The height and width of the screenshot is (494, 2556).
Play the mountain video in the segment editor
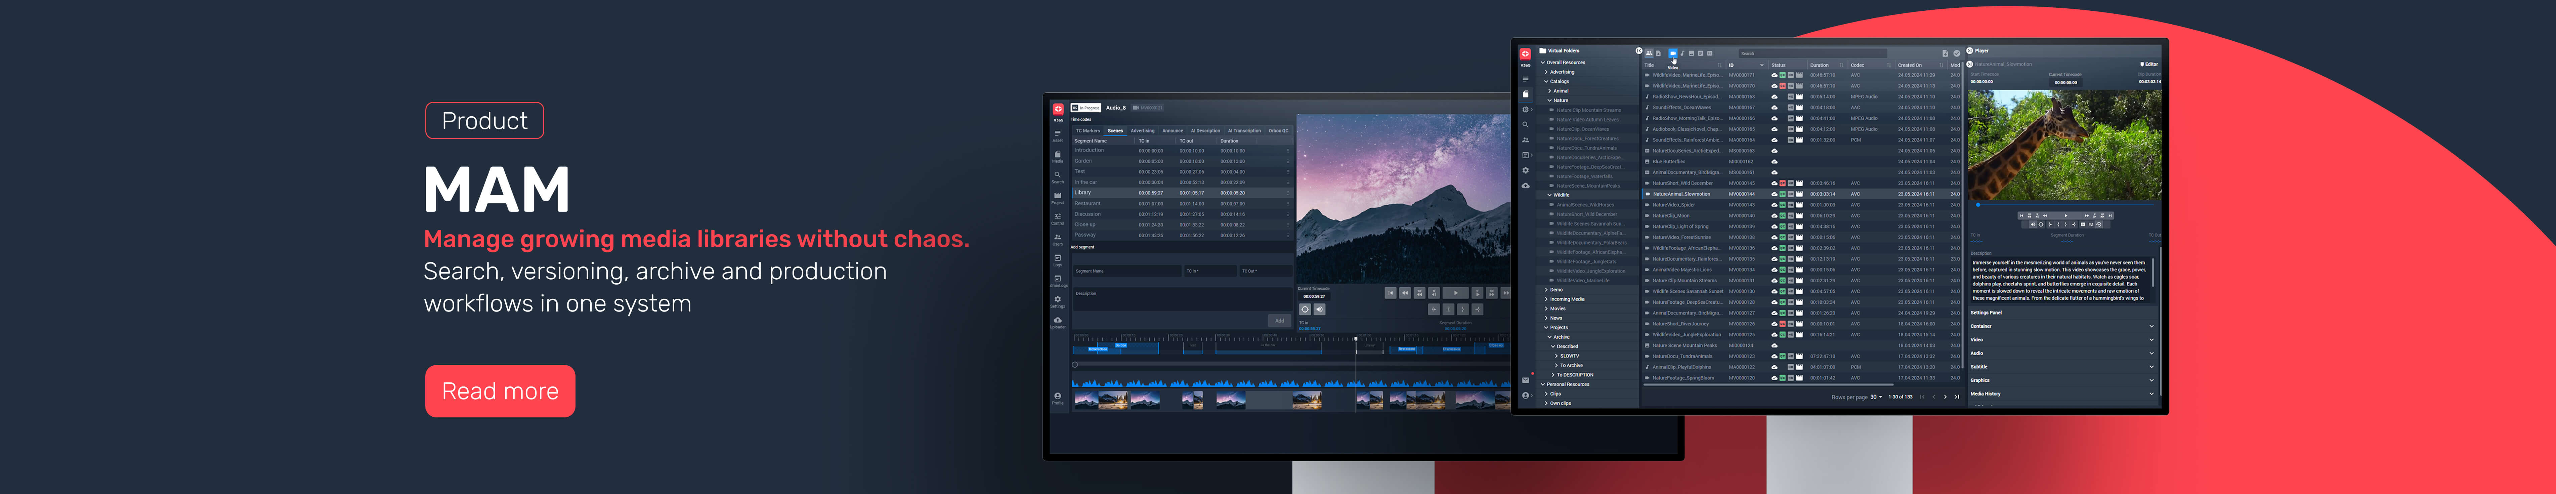[x=1456, y=293]
